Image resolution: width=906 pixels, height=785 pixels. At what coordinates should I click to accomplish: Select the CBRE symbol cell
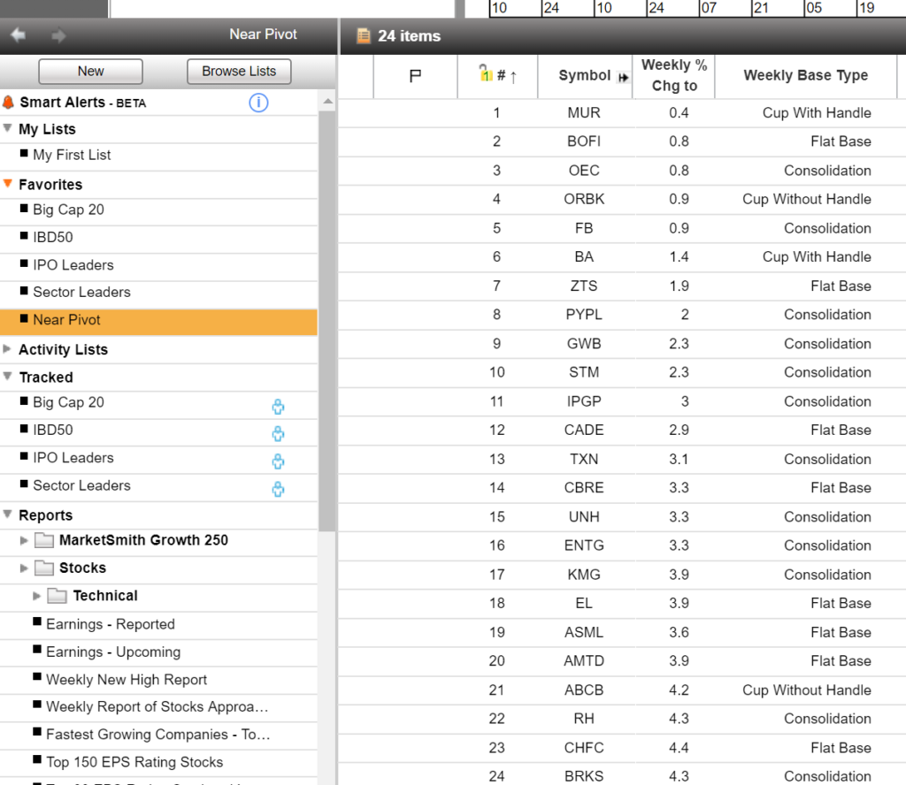[x=584, y=488]
